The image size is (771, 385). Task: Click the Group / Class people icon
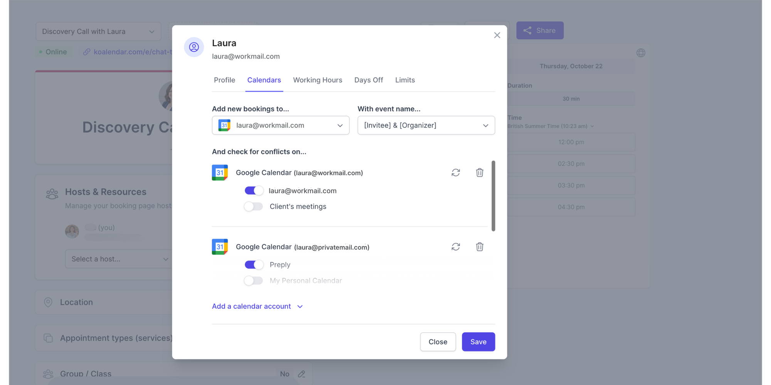[x=48, y=374]
